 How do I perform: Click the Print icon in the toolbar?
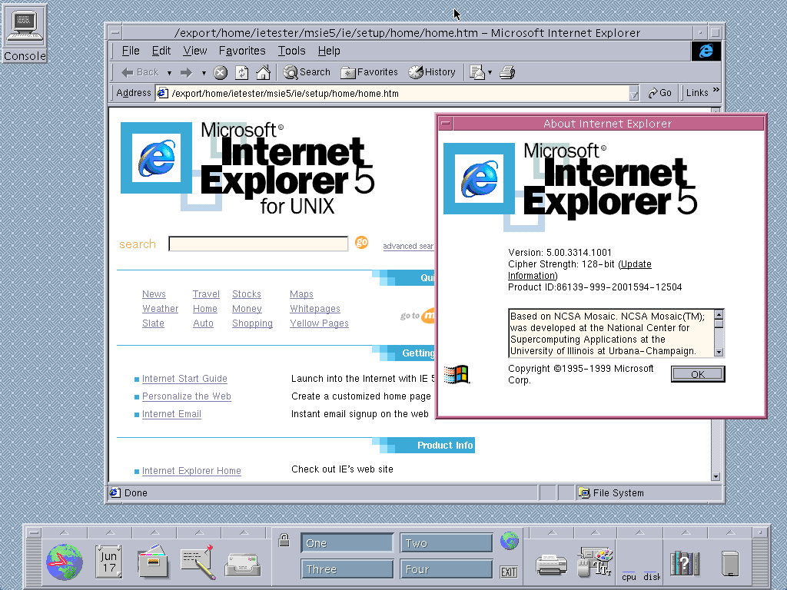[x=506, y=72]
